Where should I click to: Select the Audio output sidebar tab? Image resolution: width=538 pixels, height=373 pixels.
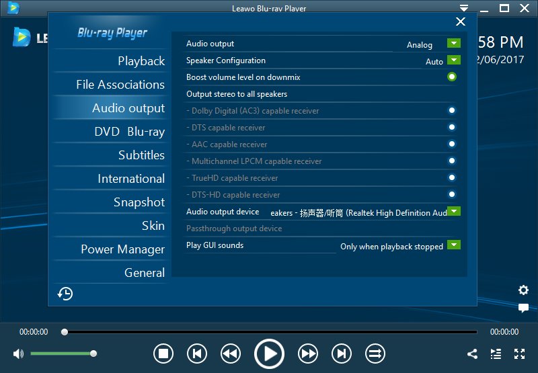(x=110, y=108)
